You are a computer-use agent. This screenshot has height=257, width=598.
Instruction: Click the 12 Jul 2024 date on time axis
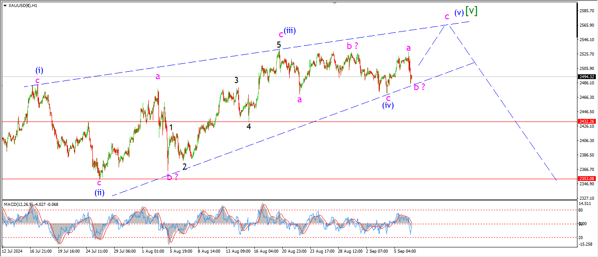pos(12,252)
